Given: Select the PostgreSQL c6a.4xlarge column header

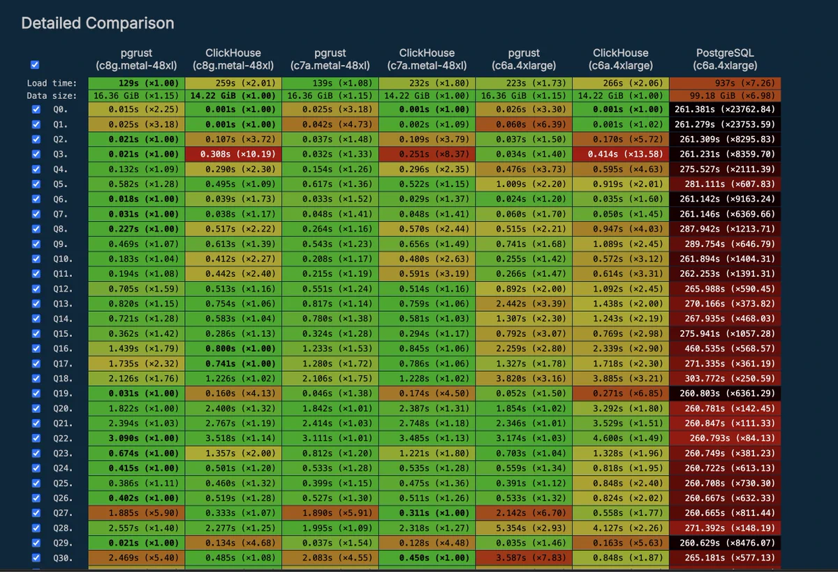Looking at the screenshot, I should click(725, 59).
